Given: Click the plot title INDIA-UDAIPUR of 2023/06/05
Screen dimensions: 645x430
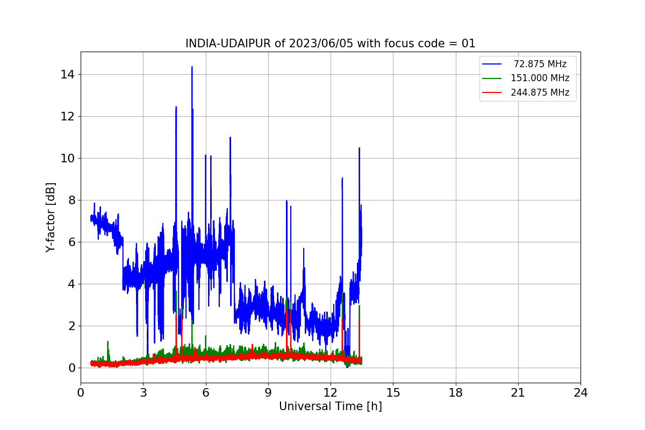Looking at the screenshot, I should coord(330,44).
